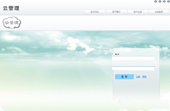Screen dimensions: 170x111
Task: Click the 注销登录 tab
Action: coord(159,12)
